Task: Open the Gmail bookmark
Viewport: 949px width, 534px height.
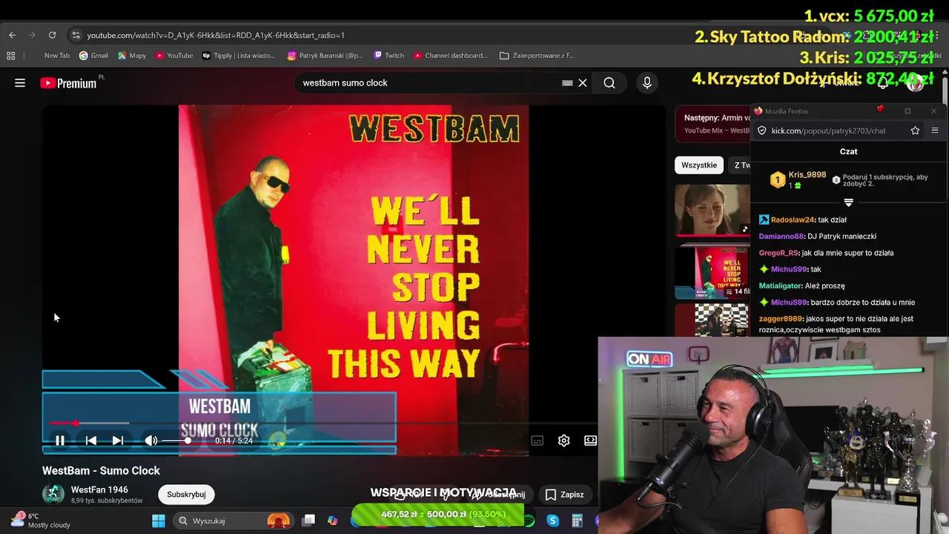Action: point(93,56)
